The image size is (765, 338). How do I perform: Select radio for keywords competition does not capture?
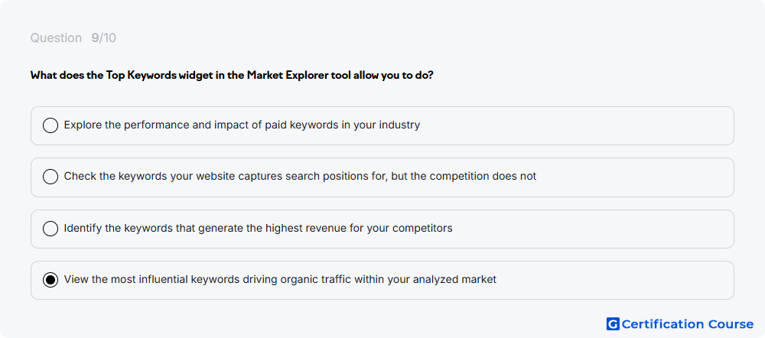[50, 177]
